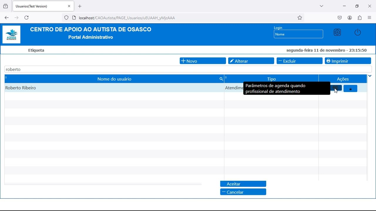376x211 pixels.
Task: Open the list all tabs dropdown arrow
Action: pyautogui.click(x=321, y=6)
